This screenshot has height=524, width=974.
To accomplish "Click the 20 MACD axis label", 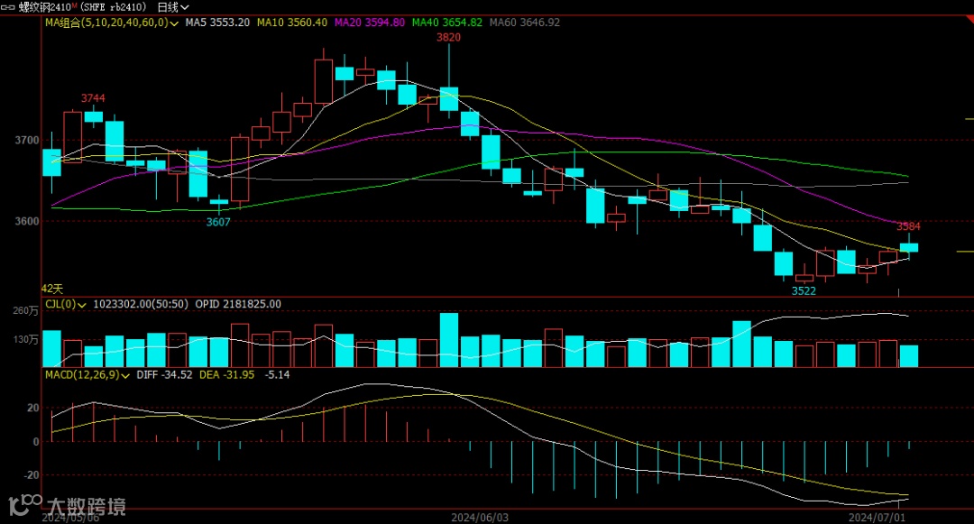I will [x=33, y=408].
